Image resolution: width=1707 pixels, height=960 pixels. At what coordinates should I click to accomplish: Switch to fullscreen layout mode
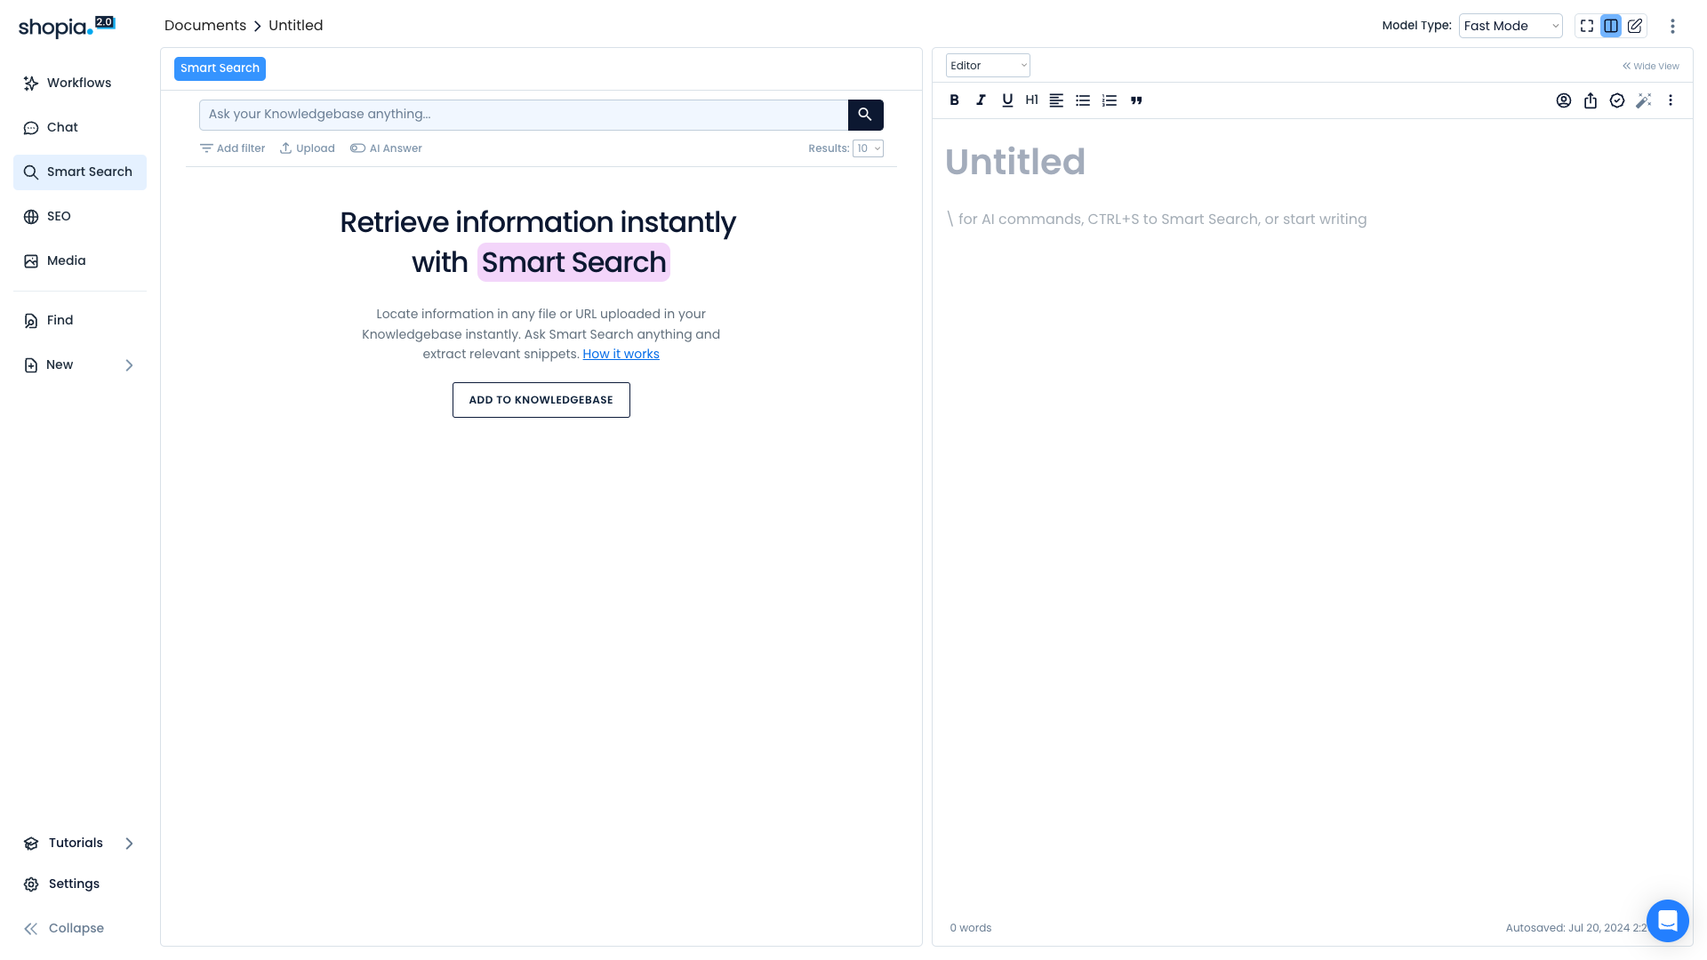[1587, 26]
